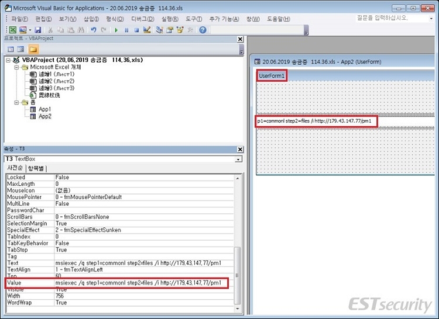The width and height of the screenshot is (439, 319).
Task: Select the App2 form in project tree
Action: (x=40, y=116)
